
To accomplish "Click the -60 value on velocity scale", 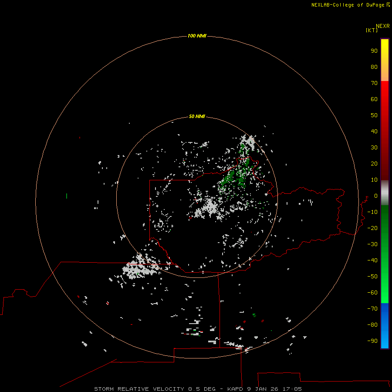I will [x=372, y=293].
